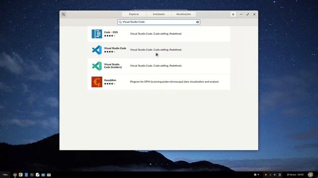Open the applications menu in the taskbar
The image size is (318, 178).
tap(5, 175)
